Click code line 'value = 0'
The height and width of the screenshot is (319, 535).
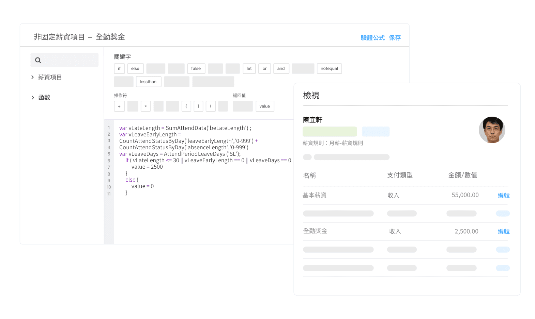(142, 186)
